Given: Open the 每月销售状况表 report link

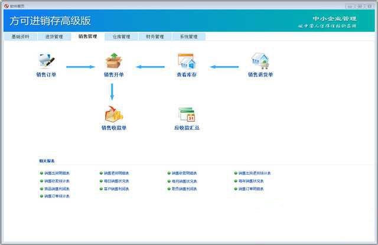Looking at the screenshot, I should pyautogui.click(x=183, y=181).
